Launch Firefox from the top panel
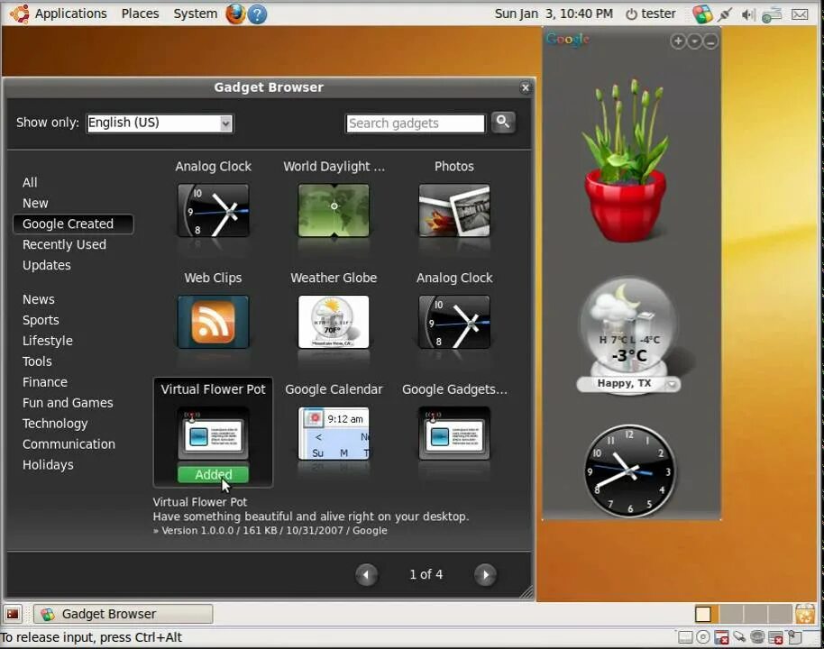Image resolution: width=824 pixels, height=649 pixels. coord(235,14)
